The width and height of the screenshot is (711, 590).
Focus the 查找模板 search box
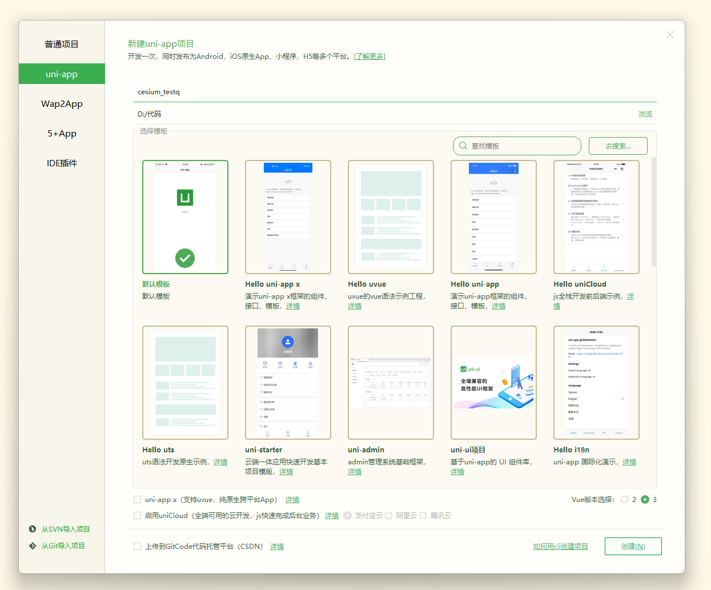[517, 146]
